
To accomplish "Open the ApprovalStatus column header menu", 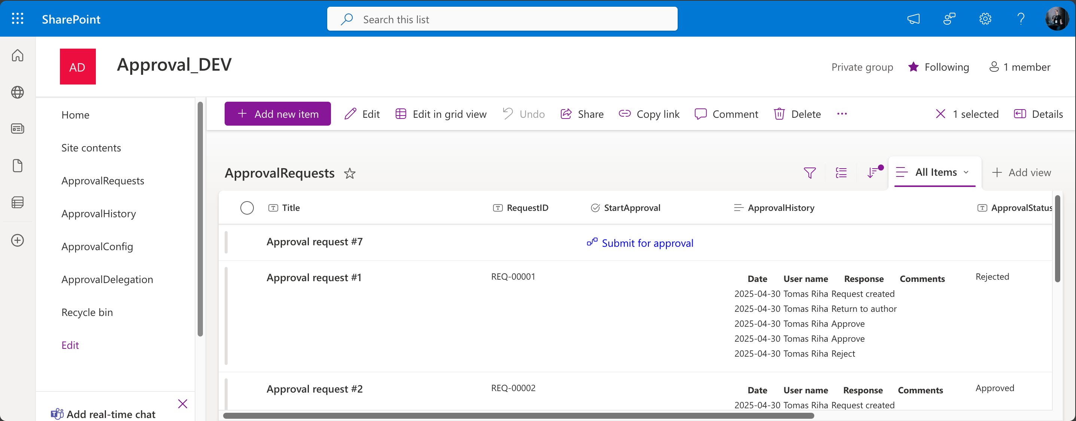I will (1015, 208).
